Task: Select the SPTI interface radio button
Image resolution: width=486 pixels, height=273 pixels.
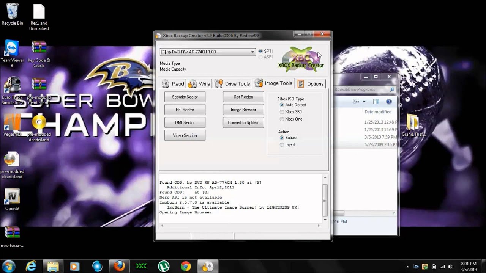Action: pyautogui.click(x=260, y=51)
